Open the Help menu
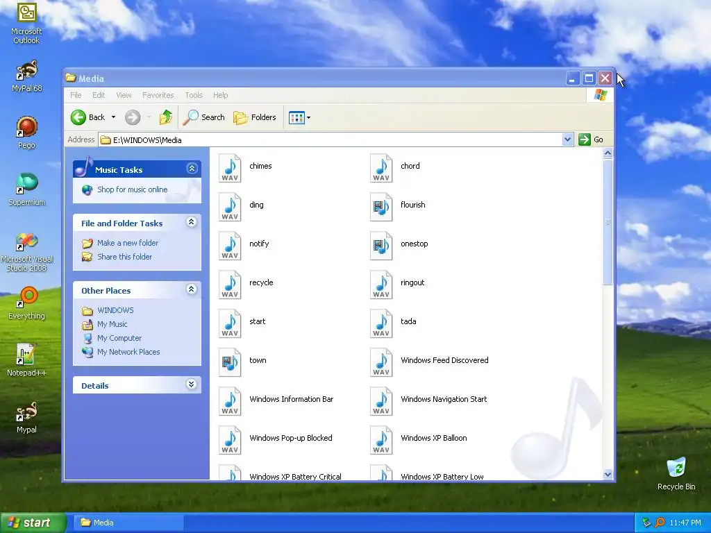This screenshot has width=711, height=533. (x=220, y=95)
